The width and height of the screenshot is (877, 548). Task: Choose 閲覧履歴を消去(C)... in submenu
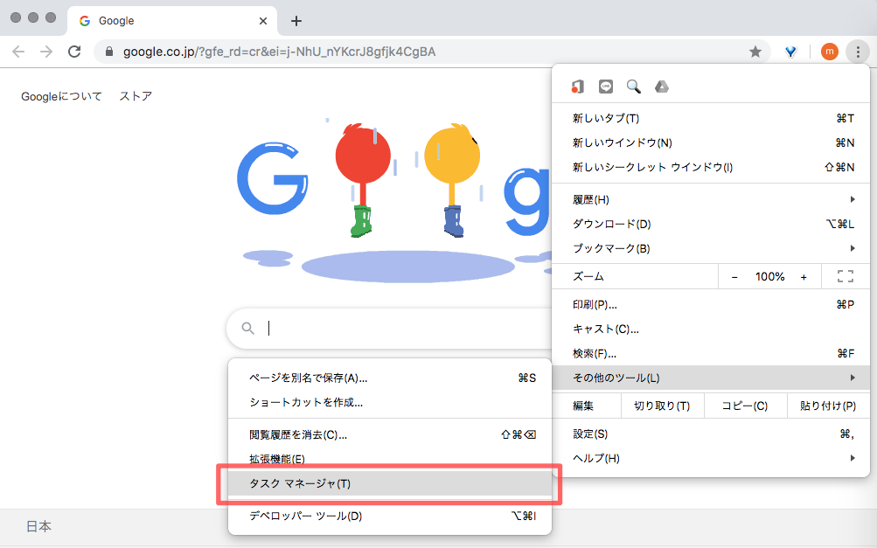click(x=390, y=435)
